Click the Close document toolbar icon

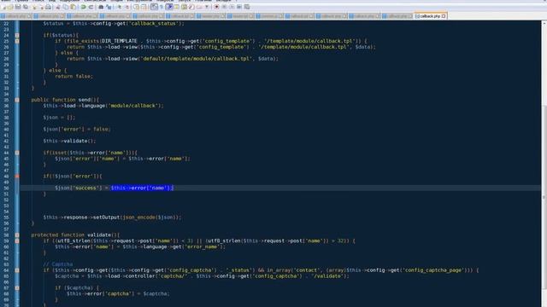[x=34, y=7]
